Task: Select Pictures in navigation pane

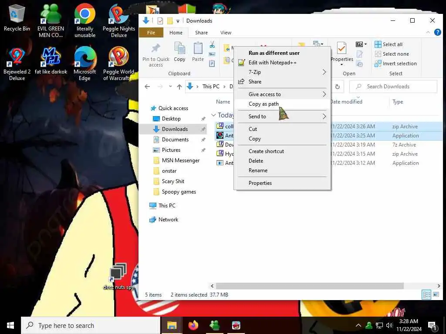Action: click(171, 150)
